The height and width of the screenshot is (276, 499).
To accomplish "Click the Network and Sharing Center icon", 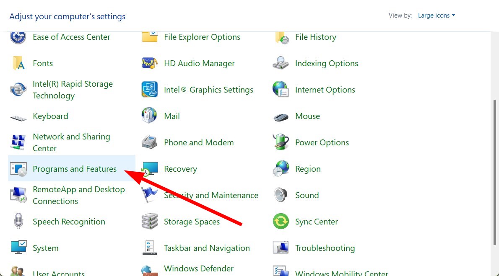I will (x=18, y=142).
